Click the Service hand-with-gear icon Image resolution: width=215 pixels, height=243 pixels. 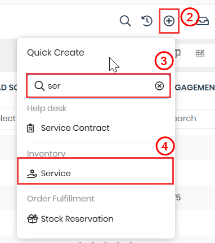32,173
